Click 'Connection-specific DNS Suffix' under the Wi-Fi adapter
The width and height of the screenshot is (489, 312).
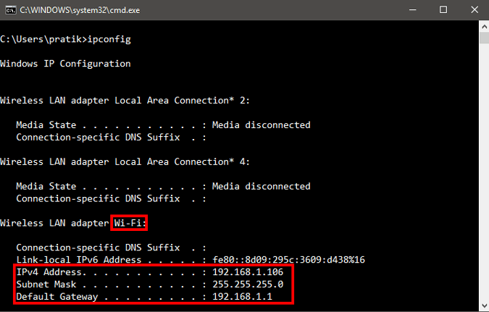click(98, 248)
